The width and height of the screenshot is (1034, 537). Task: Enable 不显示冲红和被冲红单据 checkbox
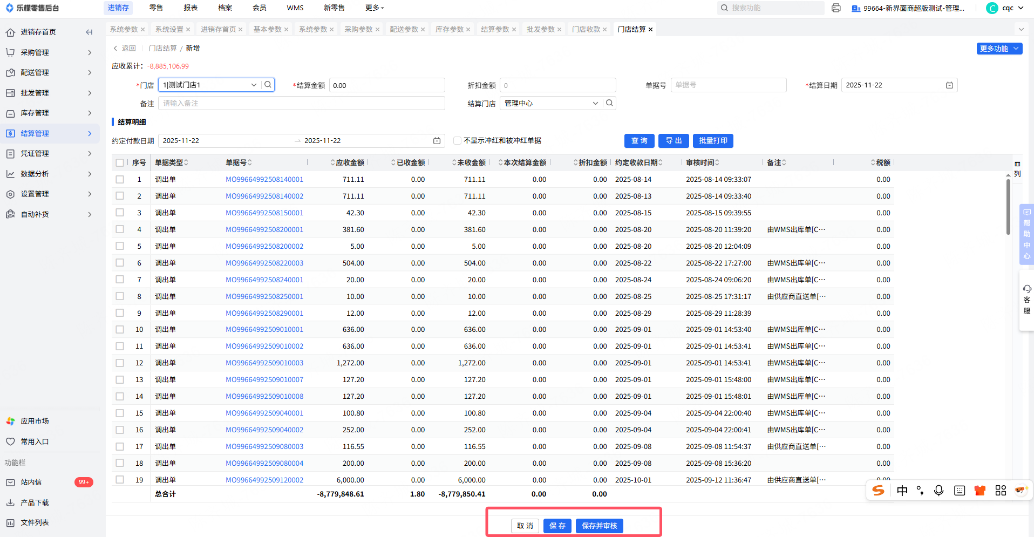tap(457, 141)
